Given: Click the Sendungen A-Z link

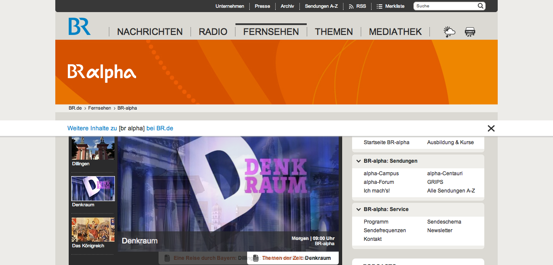Looking at the screenshot, I should pos(321,6).
